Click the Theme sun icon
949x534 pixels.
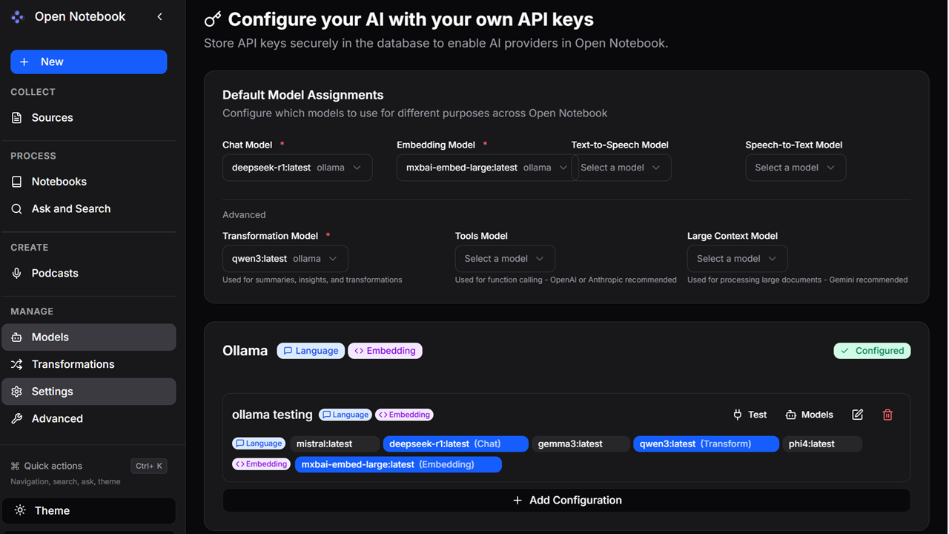click(x=20, y=510)
